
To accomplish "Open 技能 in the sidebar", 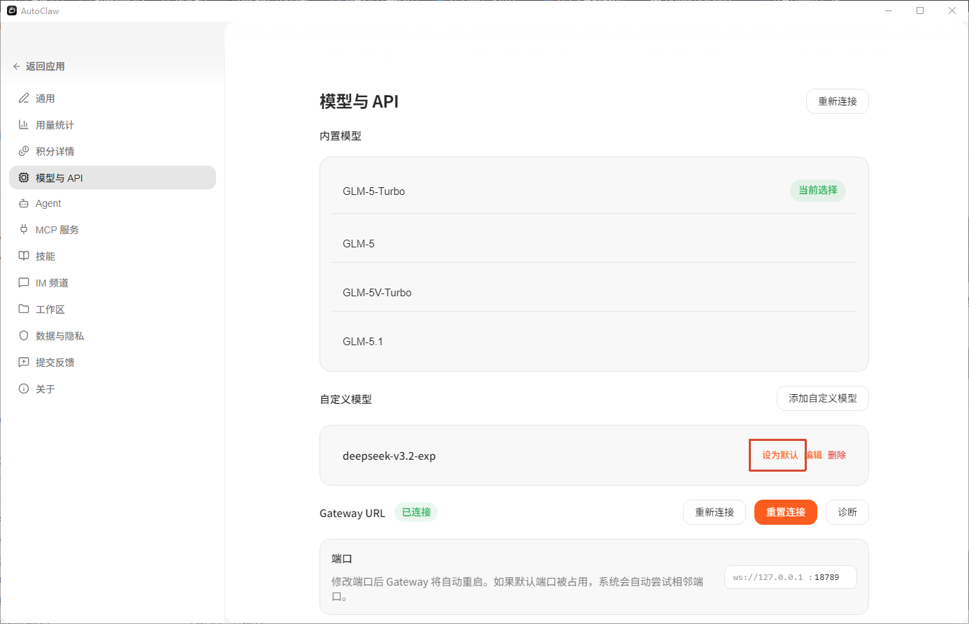I will [113, 256].
